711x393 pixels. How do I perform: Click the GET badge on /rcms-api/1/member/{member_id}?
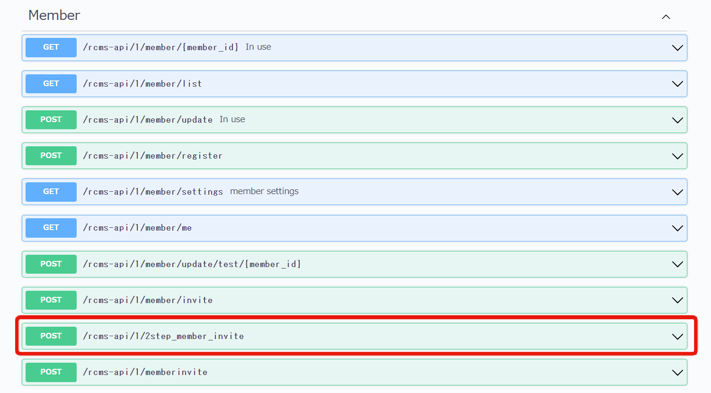pos(51,47)
